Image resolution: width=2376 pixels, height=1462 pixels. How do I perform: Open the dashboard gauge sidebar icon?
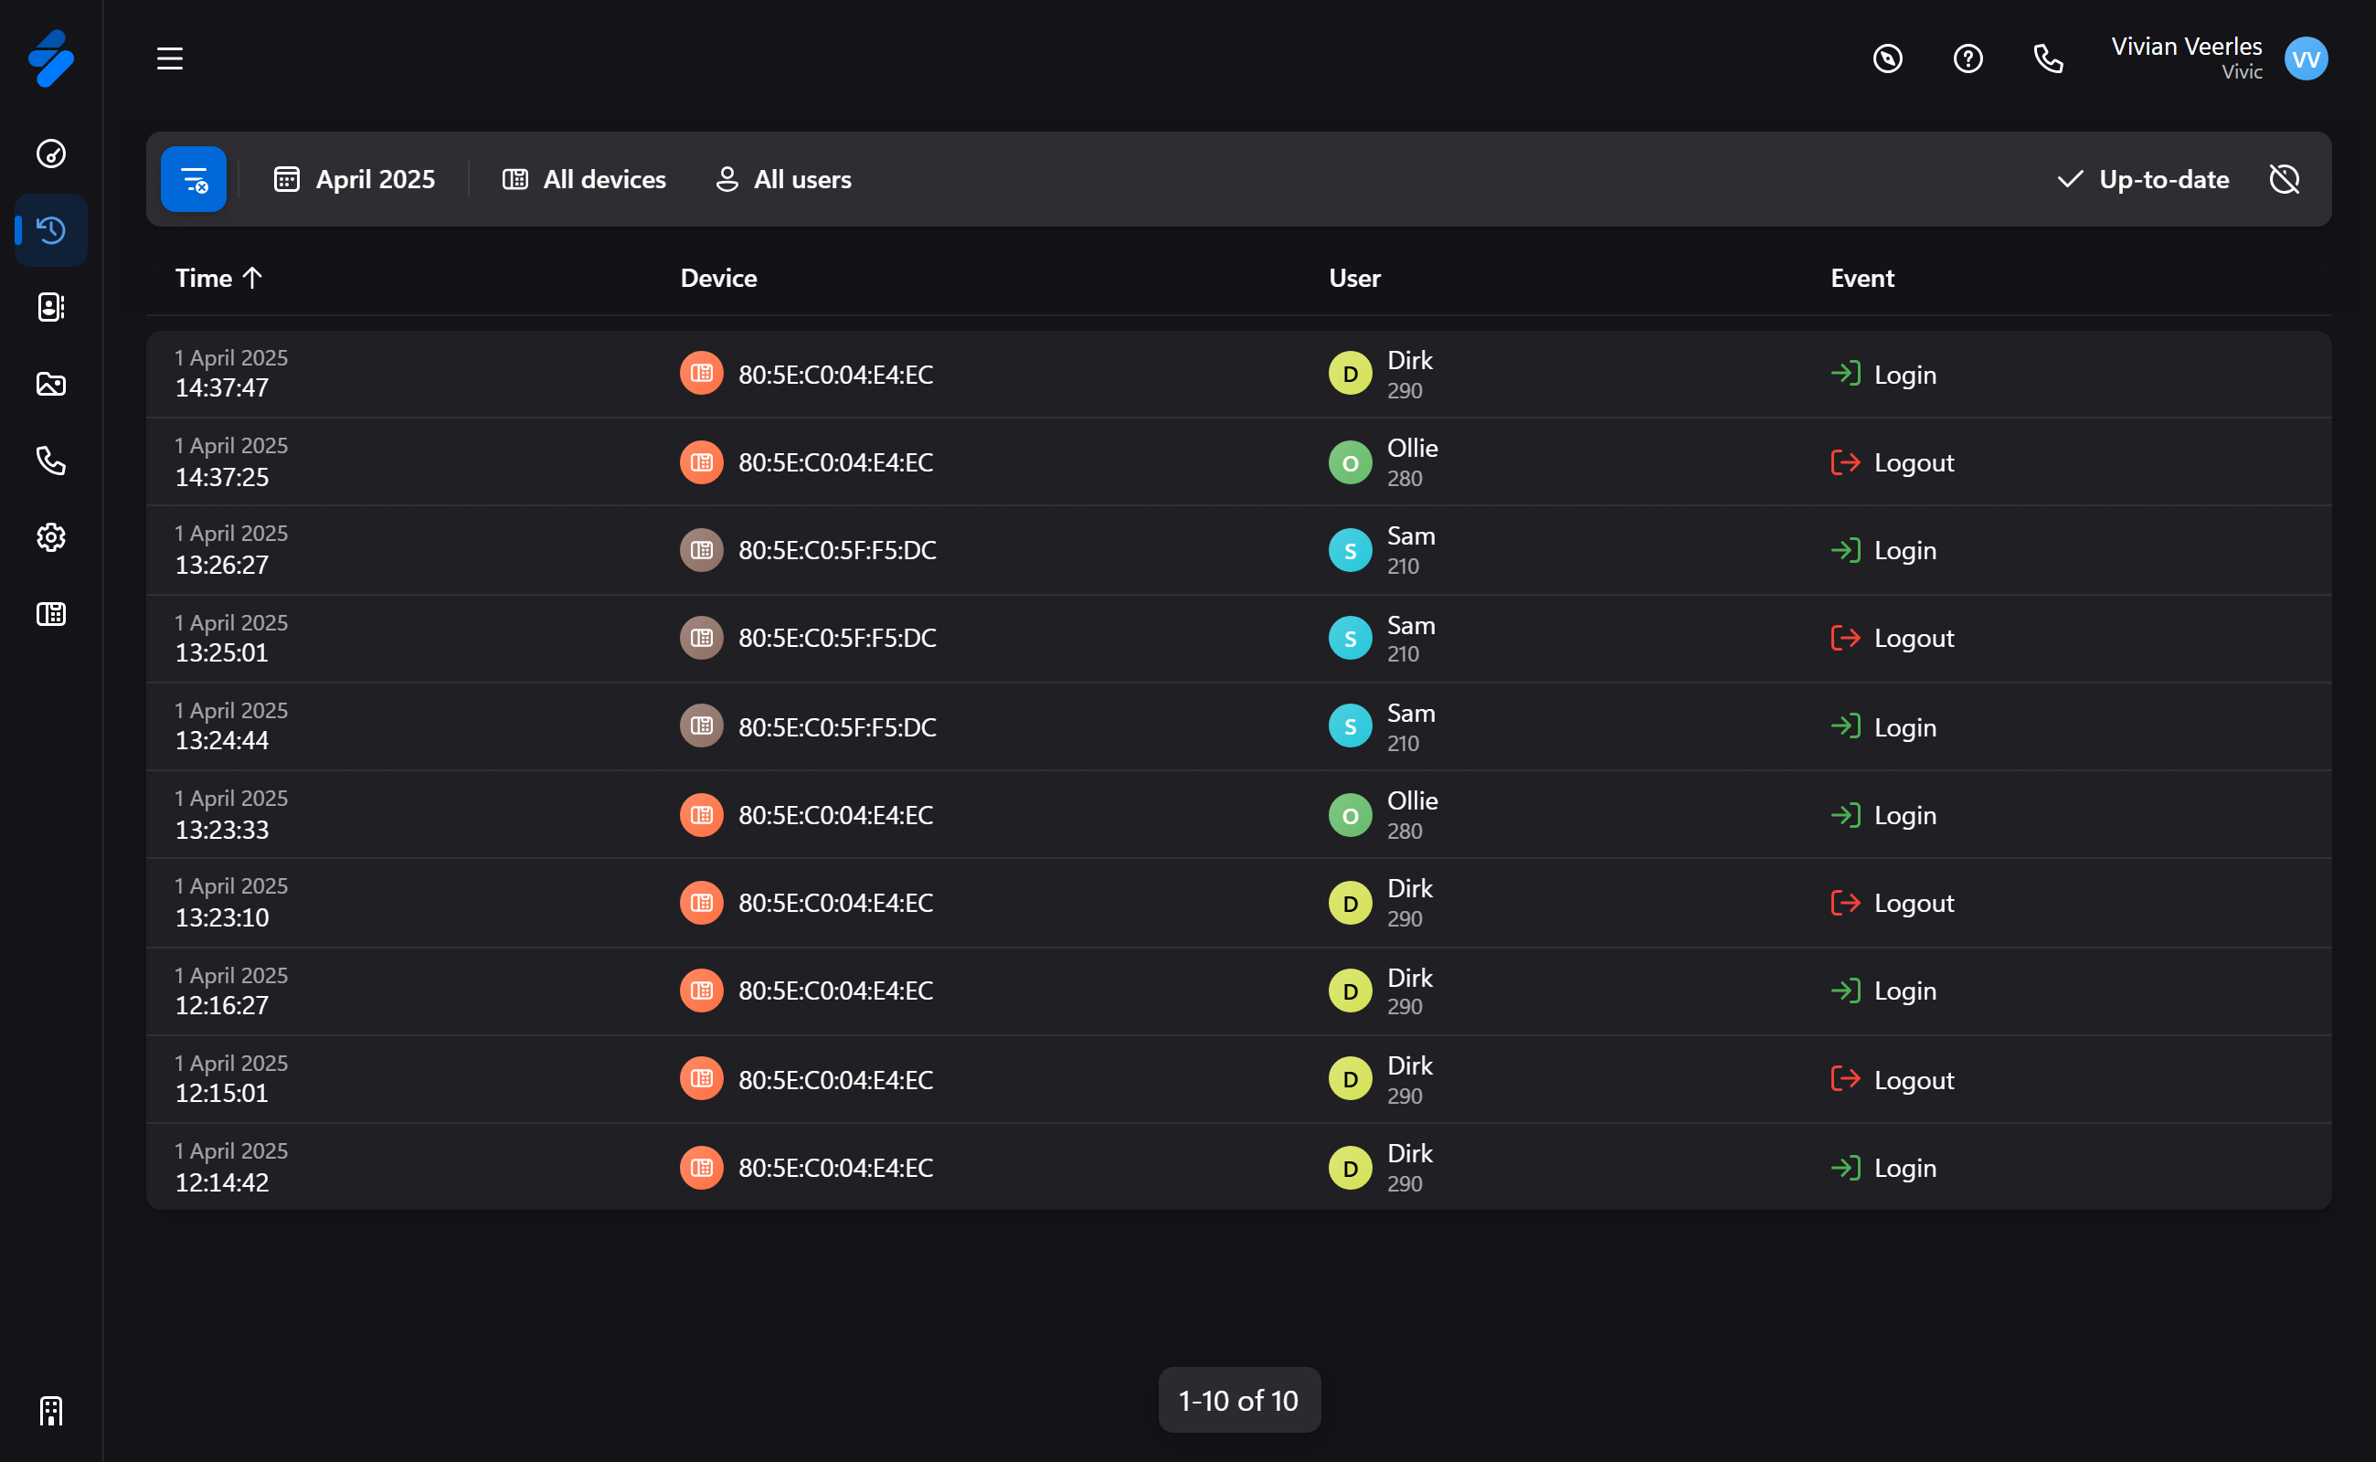tap(50, 154)
